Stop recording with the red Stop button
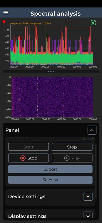This screenshot has height=223, width=102. [x=28, y=158]
